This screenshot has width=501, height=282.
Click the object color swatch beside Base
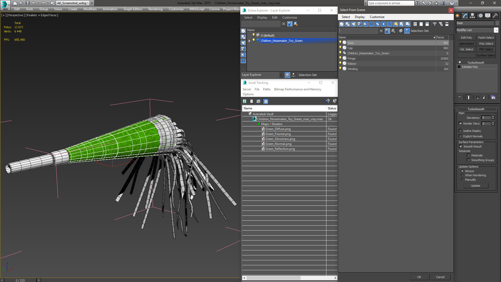click(x=497, y=23)
